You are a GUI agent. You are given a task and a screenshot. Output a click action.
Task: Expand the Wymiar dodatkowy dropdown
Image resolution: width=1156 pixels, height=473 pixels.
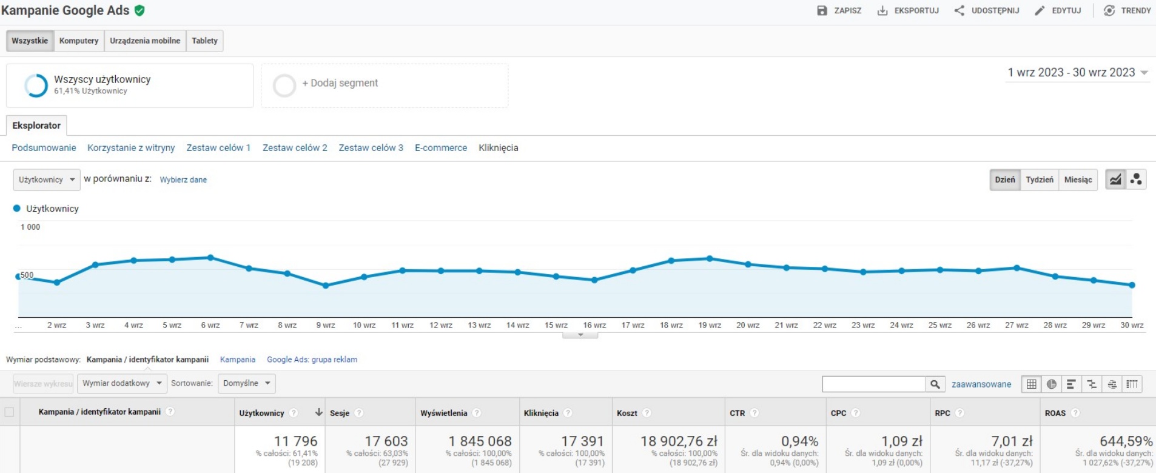[x=122, y=383]
